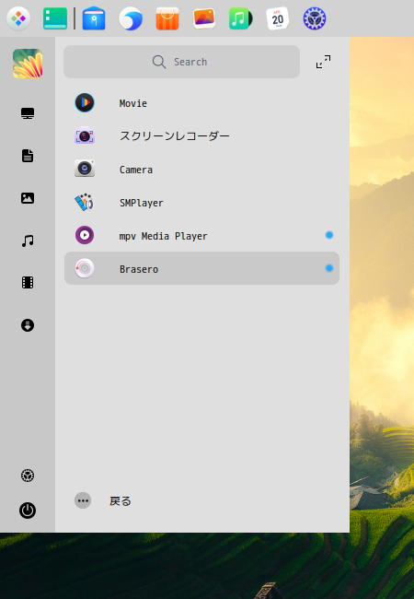Launch Brasero disc burner
The width and height of the screenshot is (414, 599).
click(201, 268)
